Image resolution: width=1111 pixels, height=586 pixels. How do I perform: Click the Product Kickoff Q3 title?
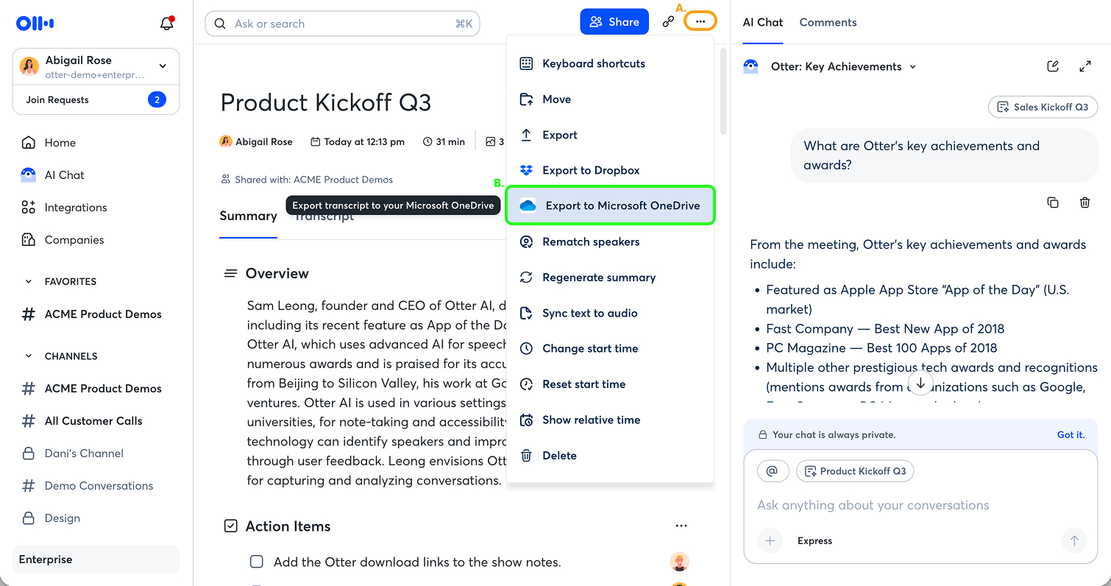tap(326, 102)
